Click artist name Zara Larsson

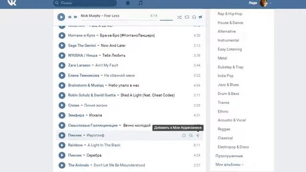click(79, 65)
